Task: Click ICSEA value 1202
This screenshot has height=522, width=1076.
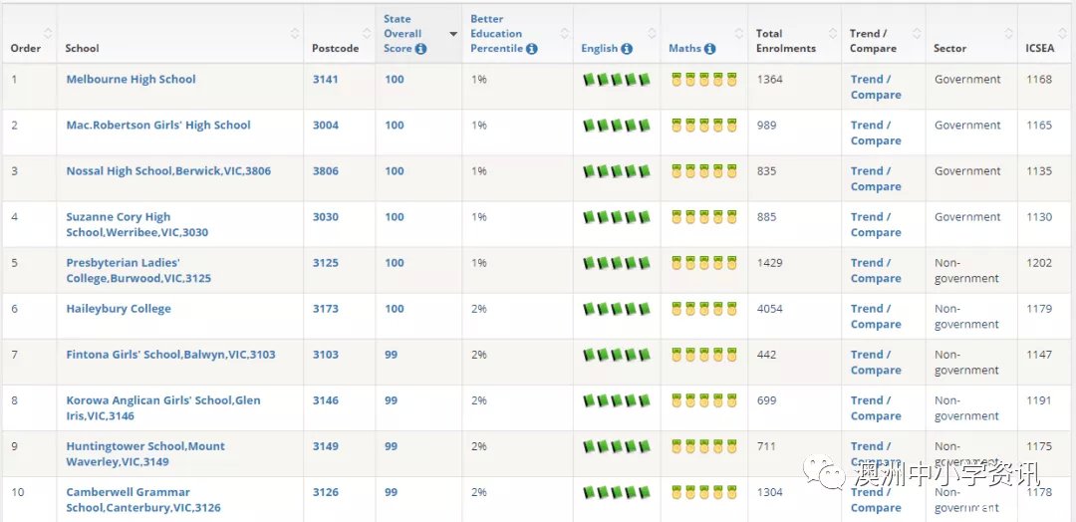Action: (1039, 263)
